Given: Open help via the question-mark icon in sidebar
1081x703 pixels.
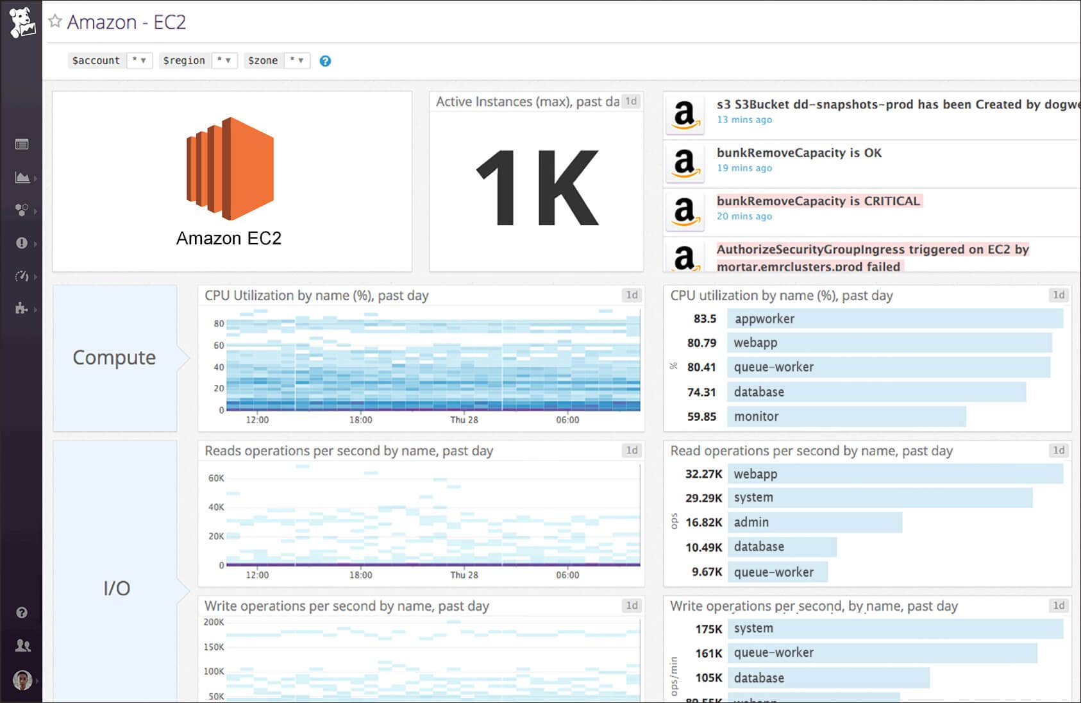Looking at the screenshot, I should 22,613.
